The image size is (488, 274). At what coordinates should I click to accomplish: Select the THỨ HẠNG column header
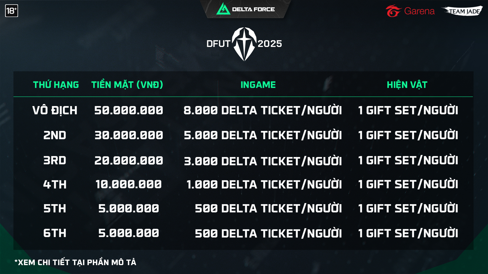(x=56, y=85)
